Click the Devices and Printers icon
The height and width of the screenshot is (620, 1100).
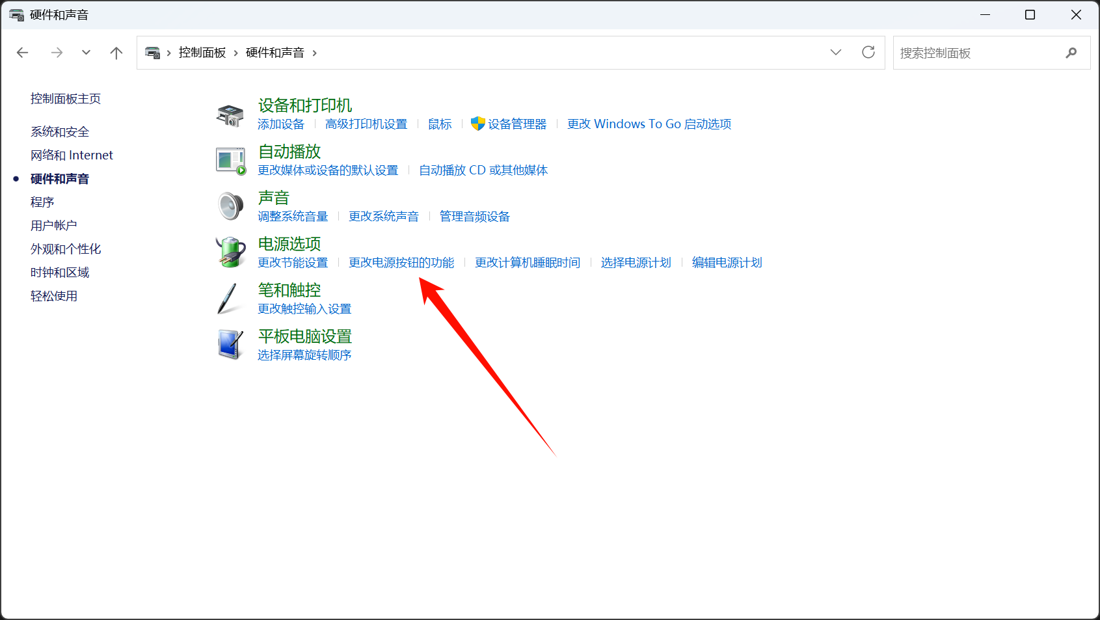[230, 115]
